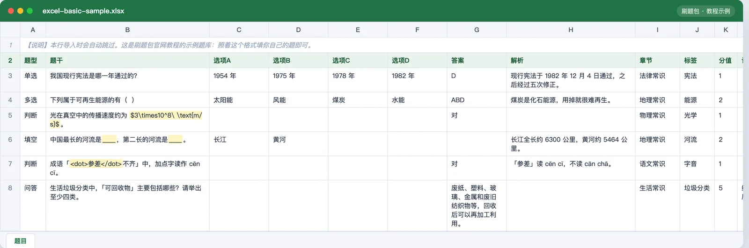Select the 太阳能 cell
Image resolution: width=749 pixels, height=248 pixels.
pos(239,100)
